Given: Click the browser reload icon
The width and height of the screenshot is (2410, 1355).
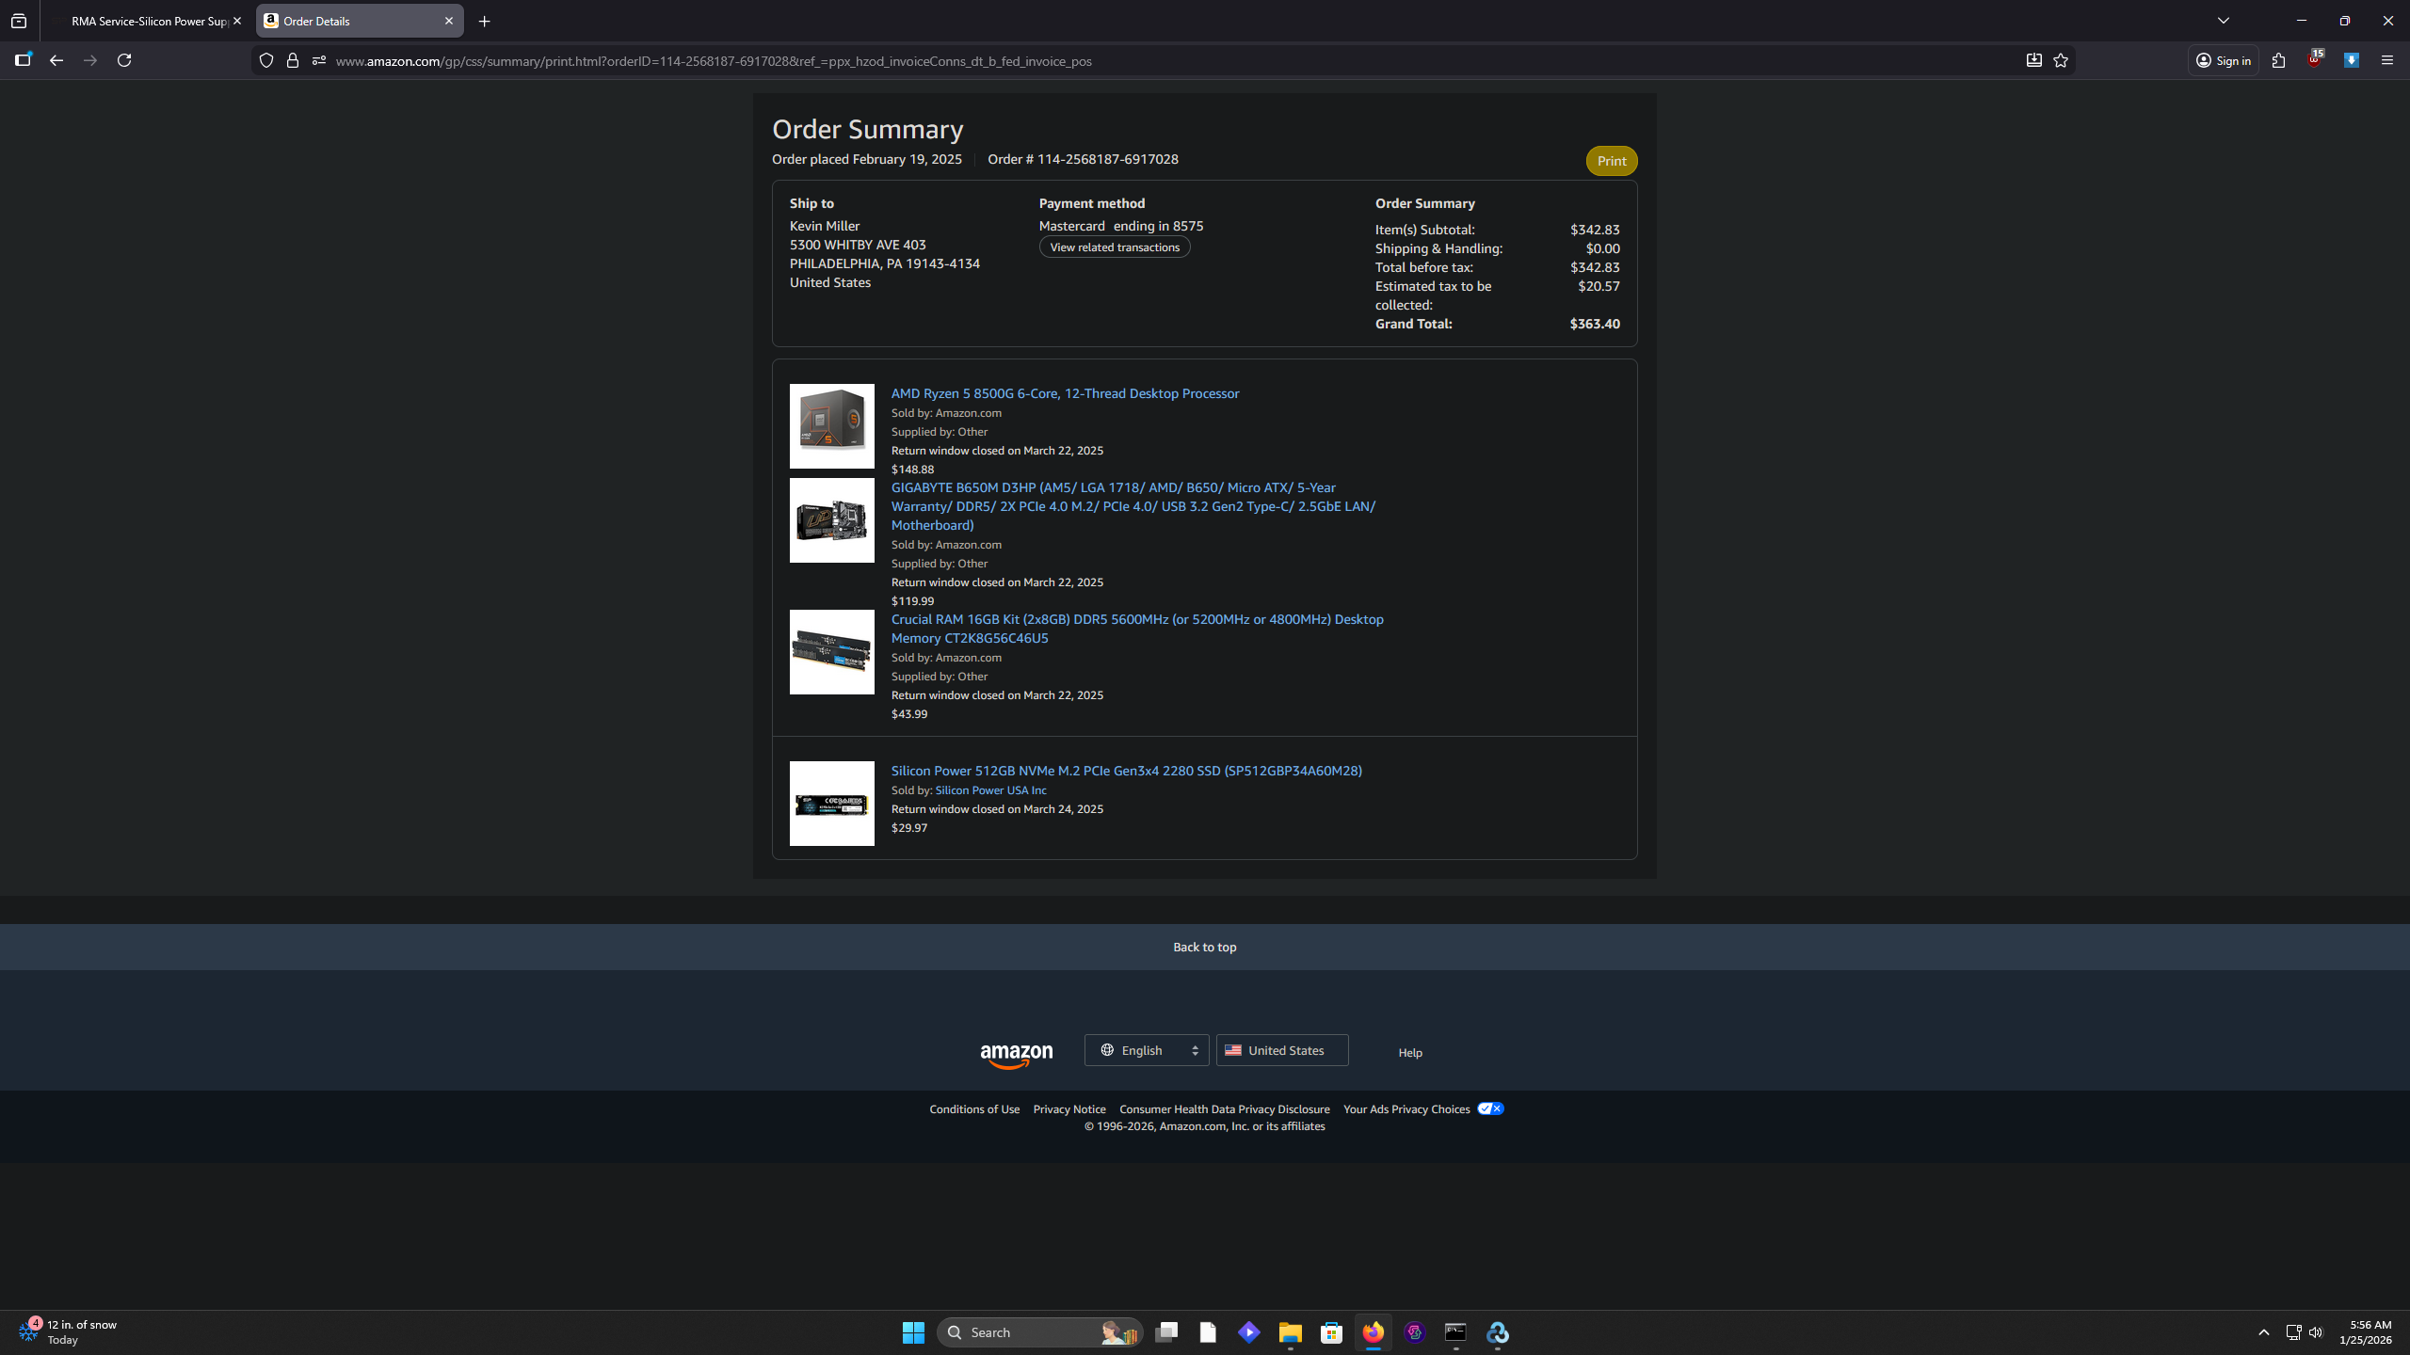Looking at the screenshot, I should pos(124,60).
